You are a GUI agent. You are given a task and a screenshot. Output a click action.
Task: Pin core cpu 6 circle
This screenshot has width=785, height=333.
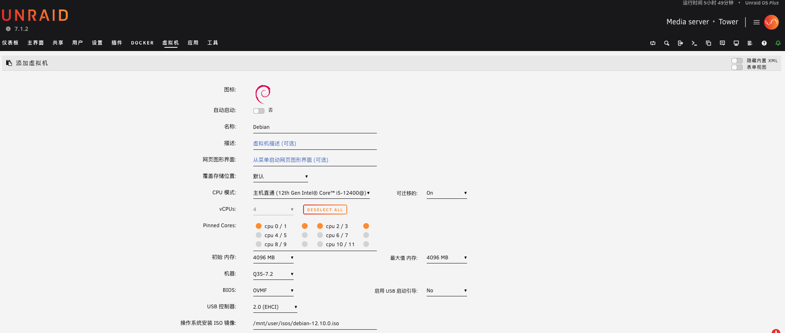tap(320, 235)
